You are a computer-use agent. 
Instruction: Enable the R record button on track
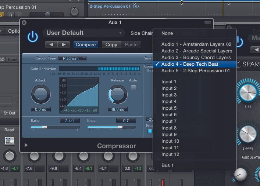click(11, 15)
